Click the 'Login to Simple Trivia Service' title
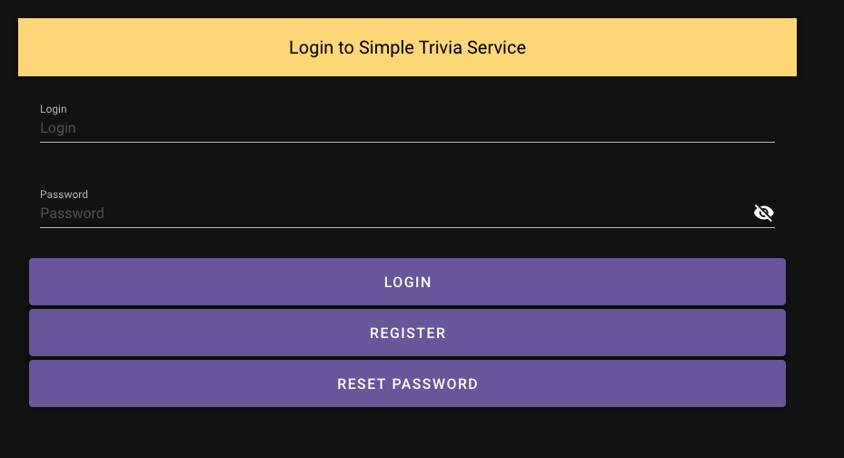Image resolution: width=844 pixels, height=458 pixels. 407,47
